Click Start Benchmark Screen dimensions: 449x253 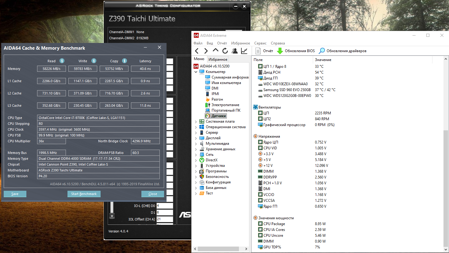point(84,194)
